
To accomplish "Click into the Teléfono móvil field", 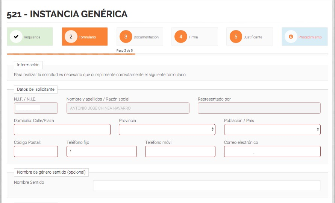I will click(180, 151).
